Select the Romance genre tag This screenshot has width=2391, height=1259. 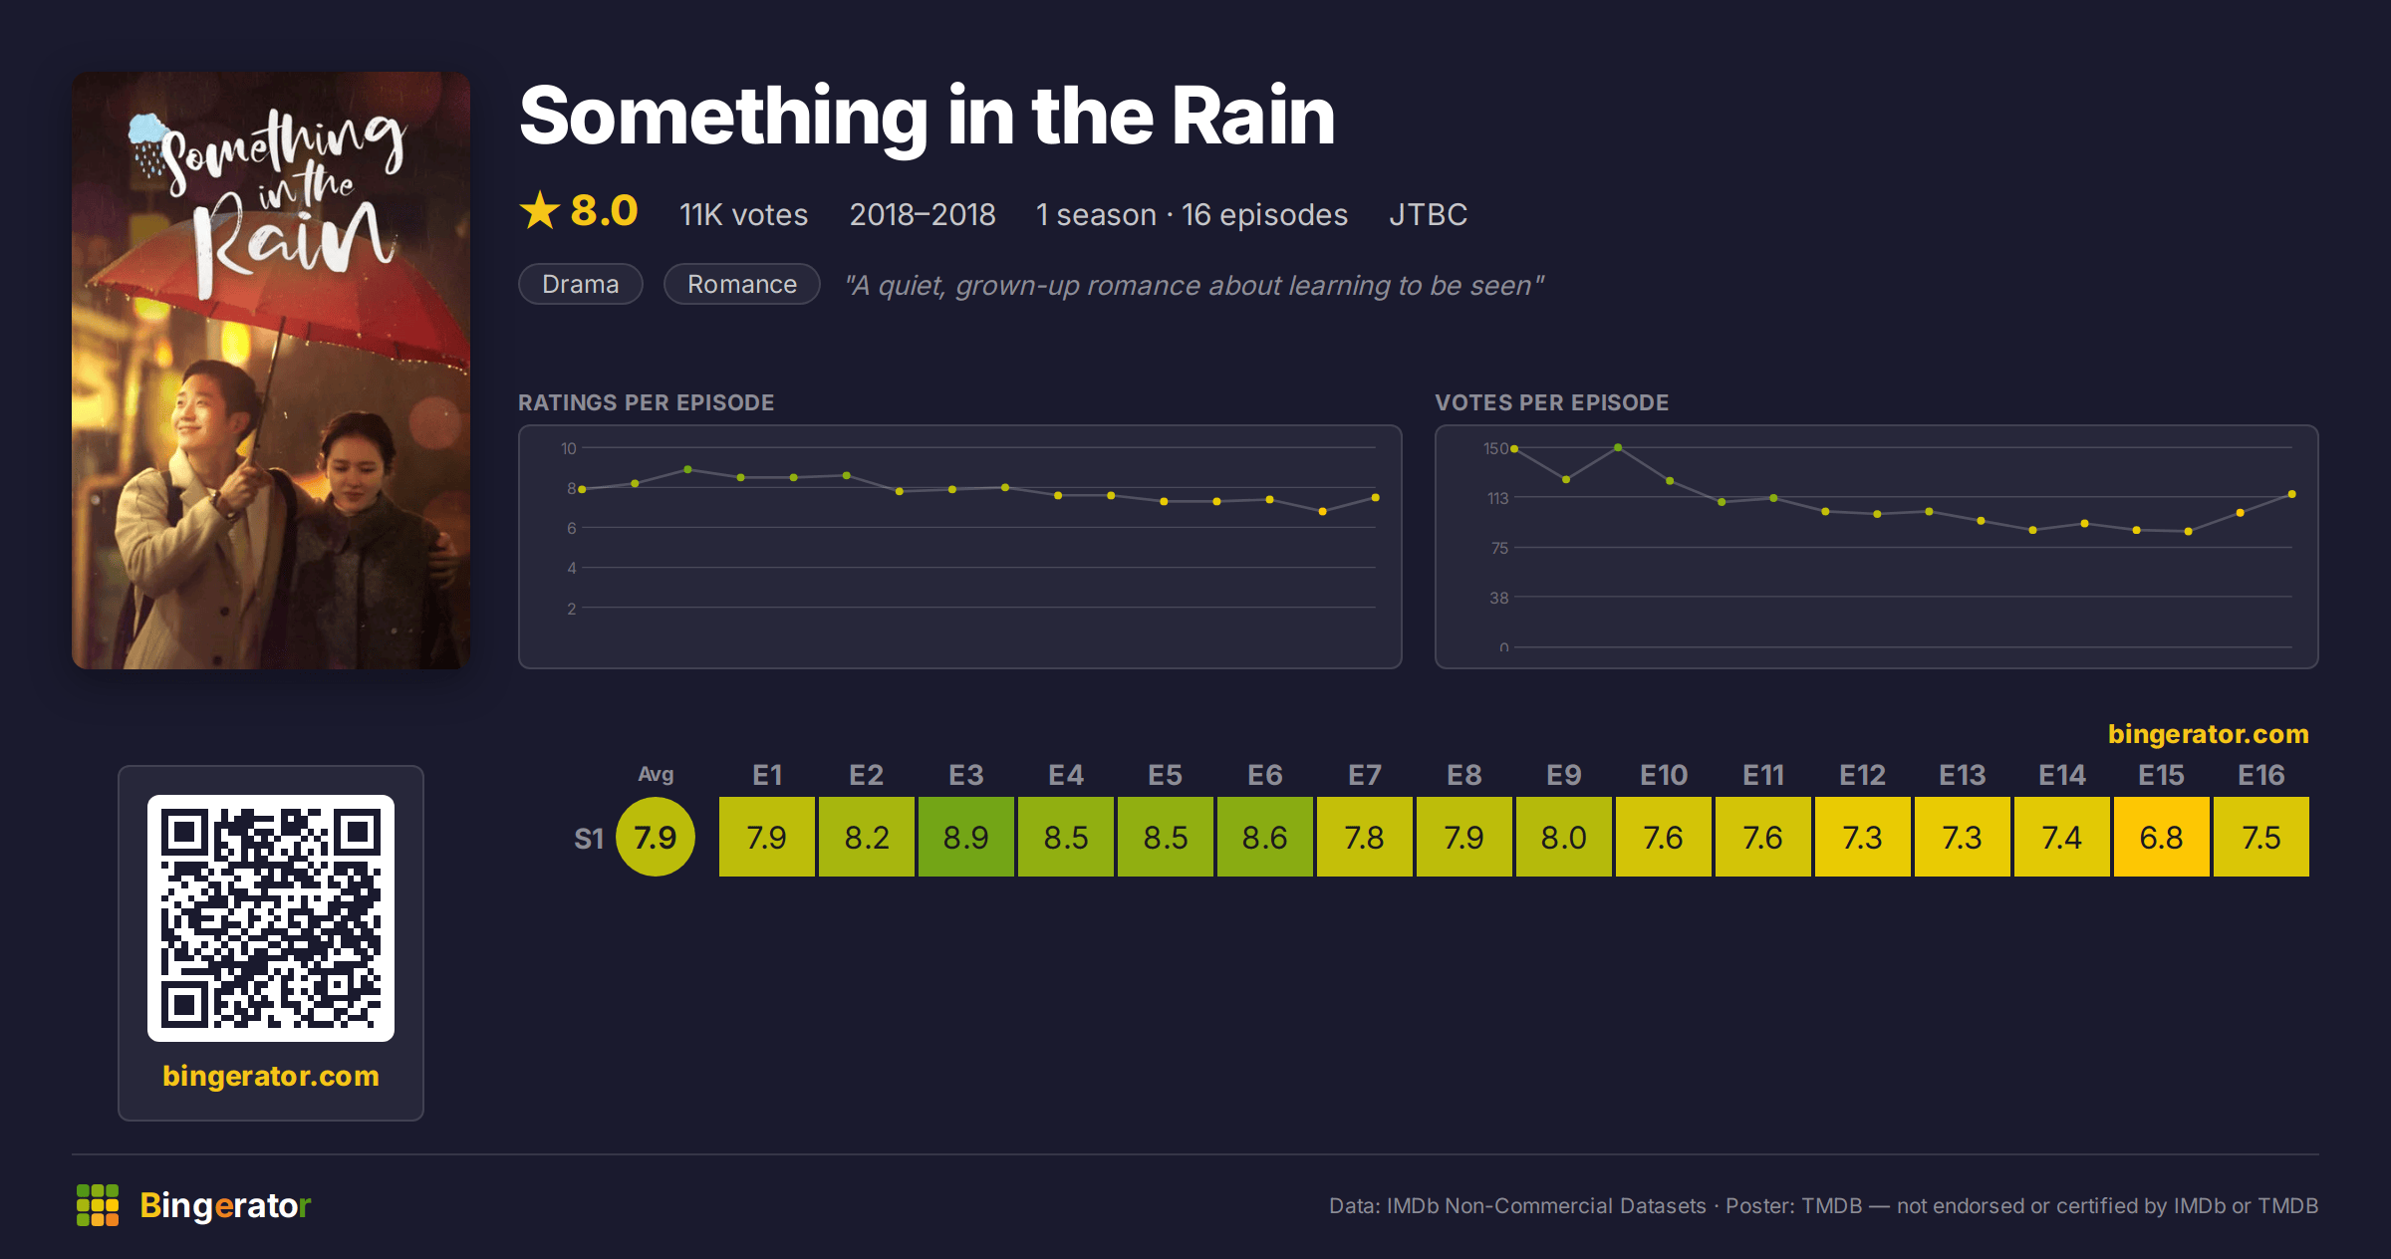pos(742,284)
